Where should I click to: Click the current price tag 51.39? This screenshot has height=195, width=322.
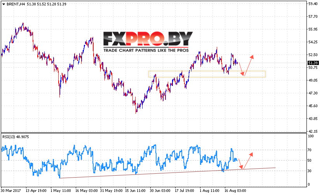tap(313, 63)
